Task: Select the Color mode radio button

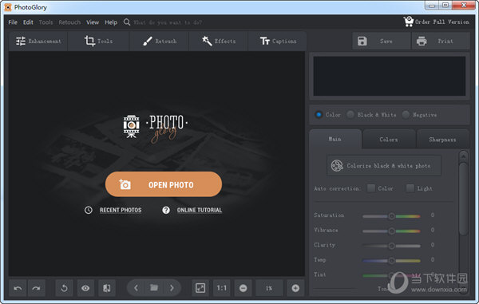Action: click(319, 115)
